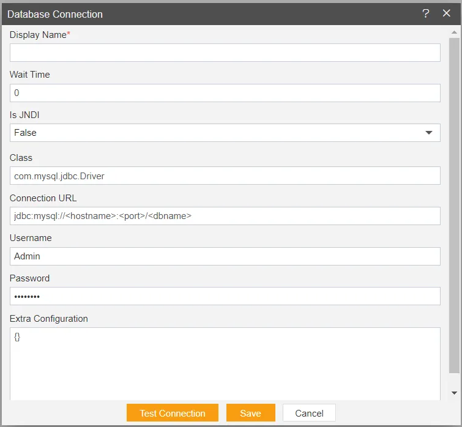This screenshot has width=462, height=427.
Task: Focus the Display Name input field
Action: pos(225,53)
